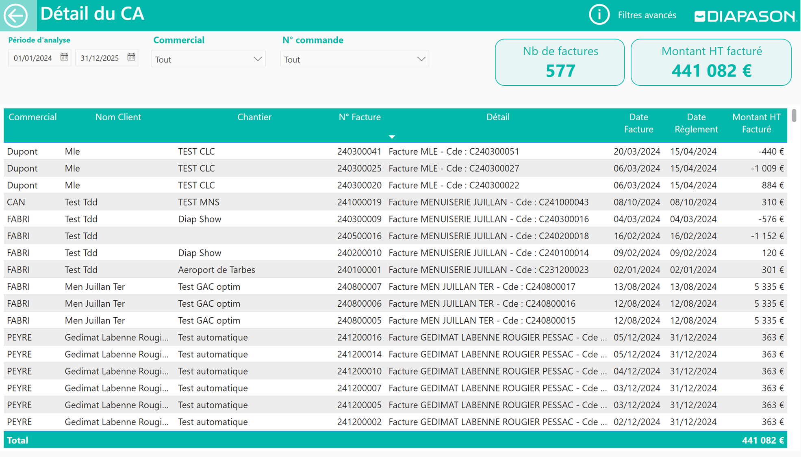Open end date calendar picker icon
Image resolution: width=801 pixels, height=457 pixels.
(131, 57)
